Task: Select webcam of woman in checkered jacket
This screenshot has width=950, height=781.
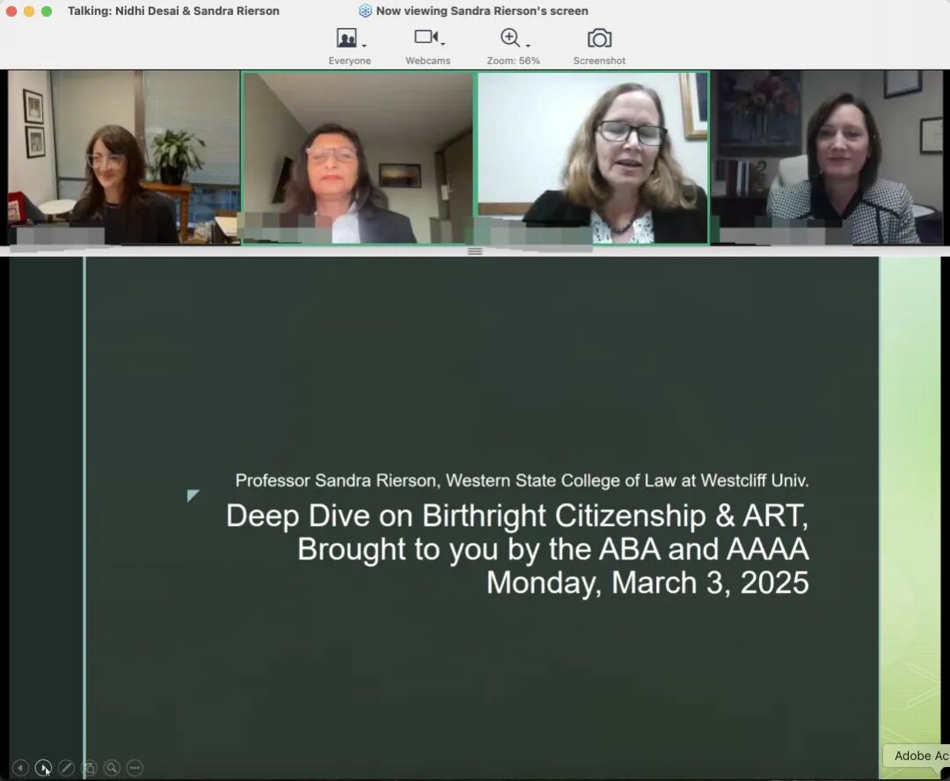Action: click(x=826, y=157)
